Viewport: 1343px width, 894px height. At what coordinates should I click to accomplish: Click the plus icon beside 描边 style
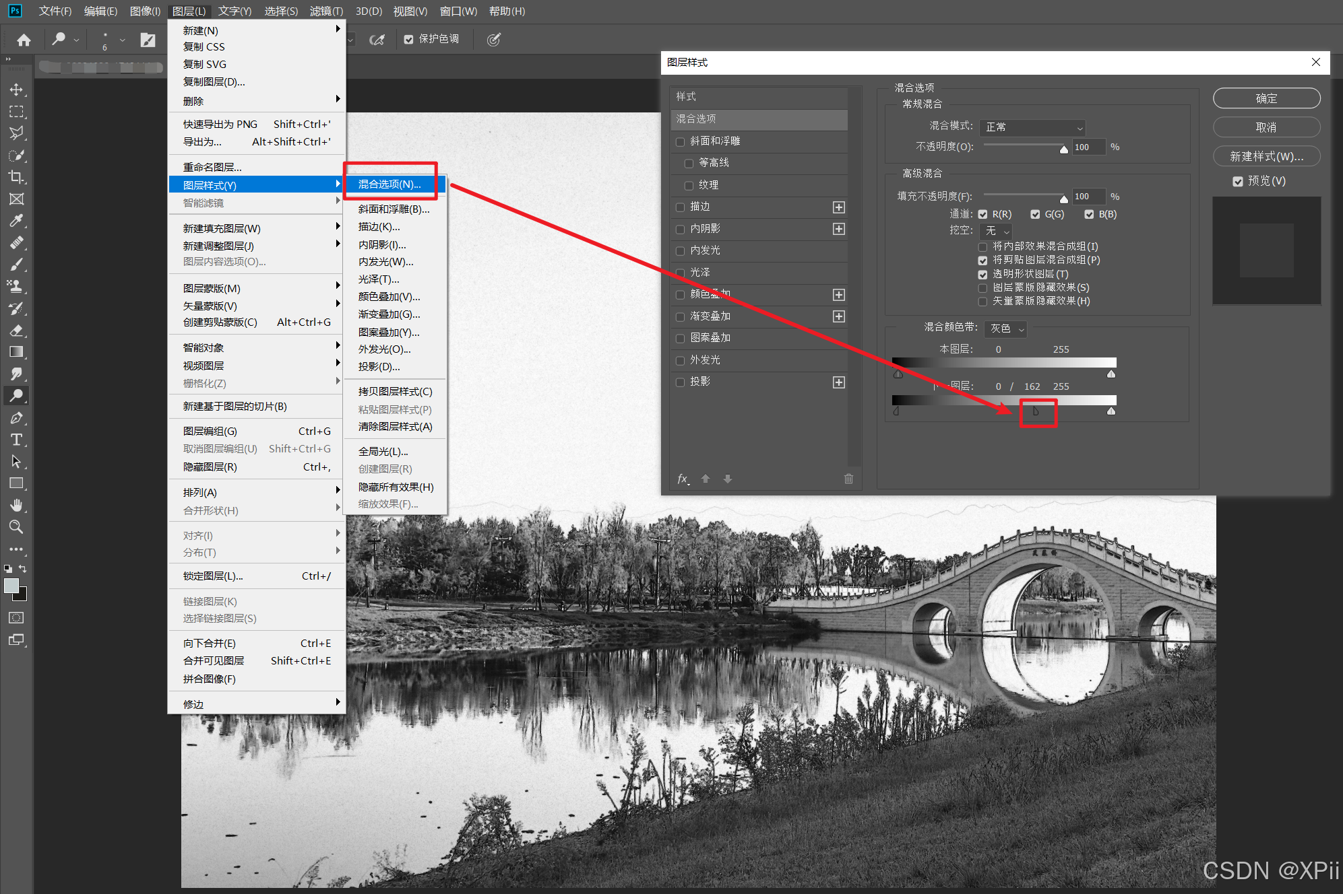[x=838, y=207]
